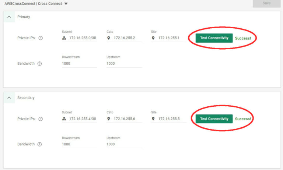Click the location pin in Secondary Cato field
Image resolution: width=283 pixels, height=170 pixels.
coord(109,119)
